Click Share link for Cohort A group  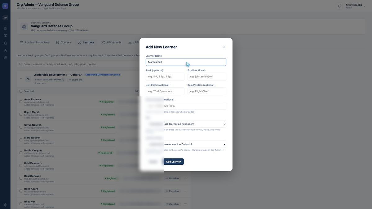[76, 80]
